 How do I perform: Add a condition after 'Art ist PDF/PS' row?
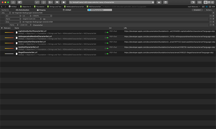(213, 16)
